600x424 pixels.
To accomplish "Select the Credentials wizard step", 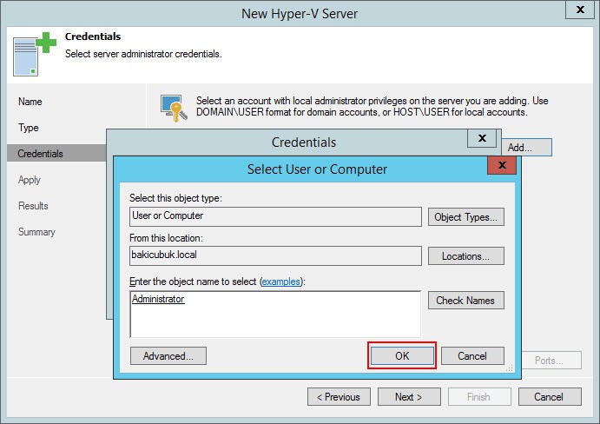I will [56, 153].
